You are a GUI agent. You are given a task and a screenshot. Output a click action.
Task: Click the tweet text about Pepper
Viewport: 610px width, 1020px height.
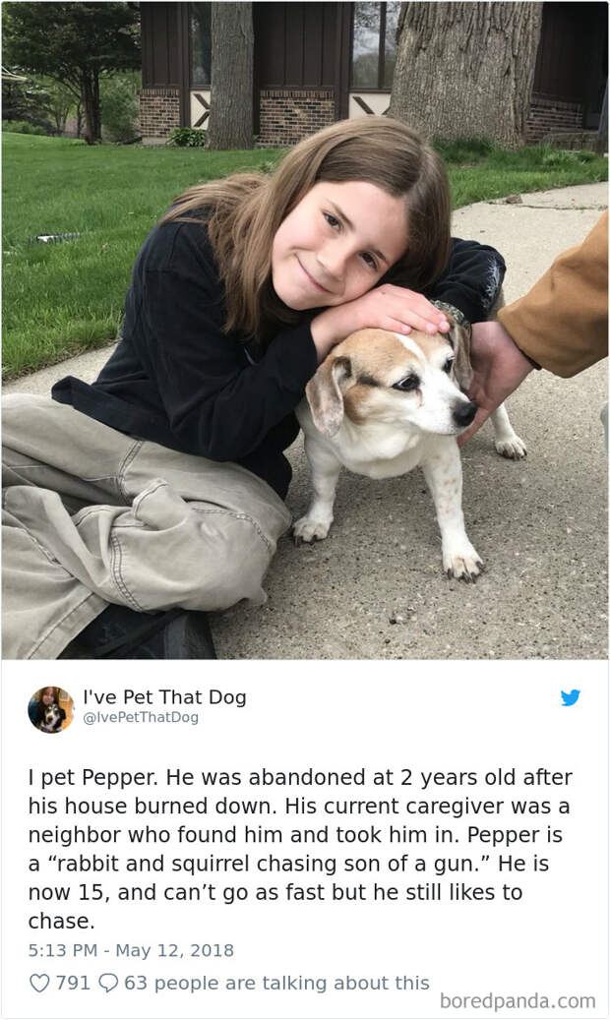click(x=300, y=849)
